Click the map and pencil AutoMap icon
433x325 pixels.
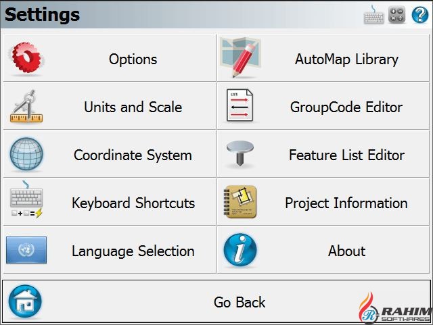coord(240,58)
